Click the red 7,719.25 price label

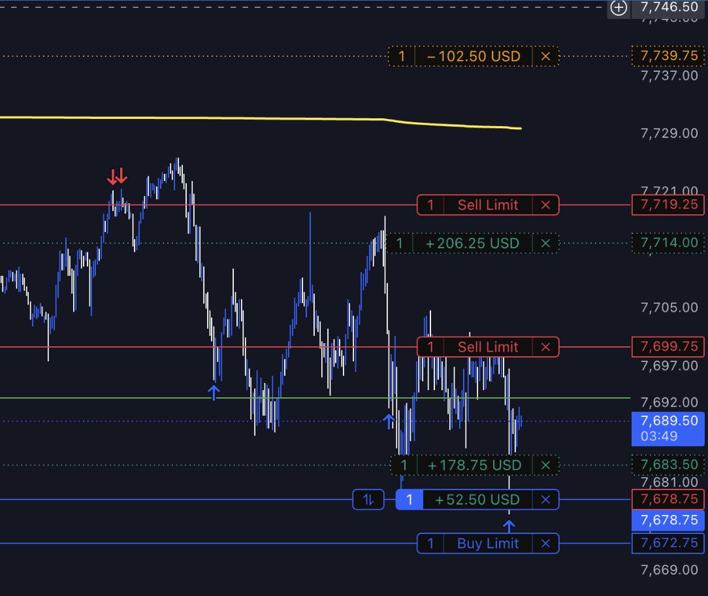click(668, 205)
